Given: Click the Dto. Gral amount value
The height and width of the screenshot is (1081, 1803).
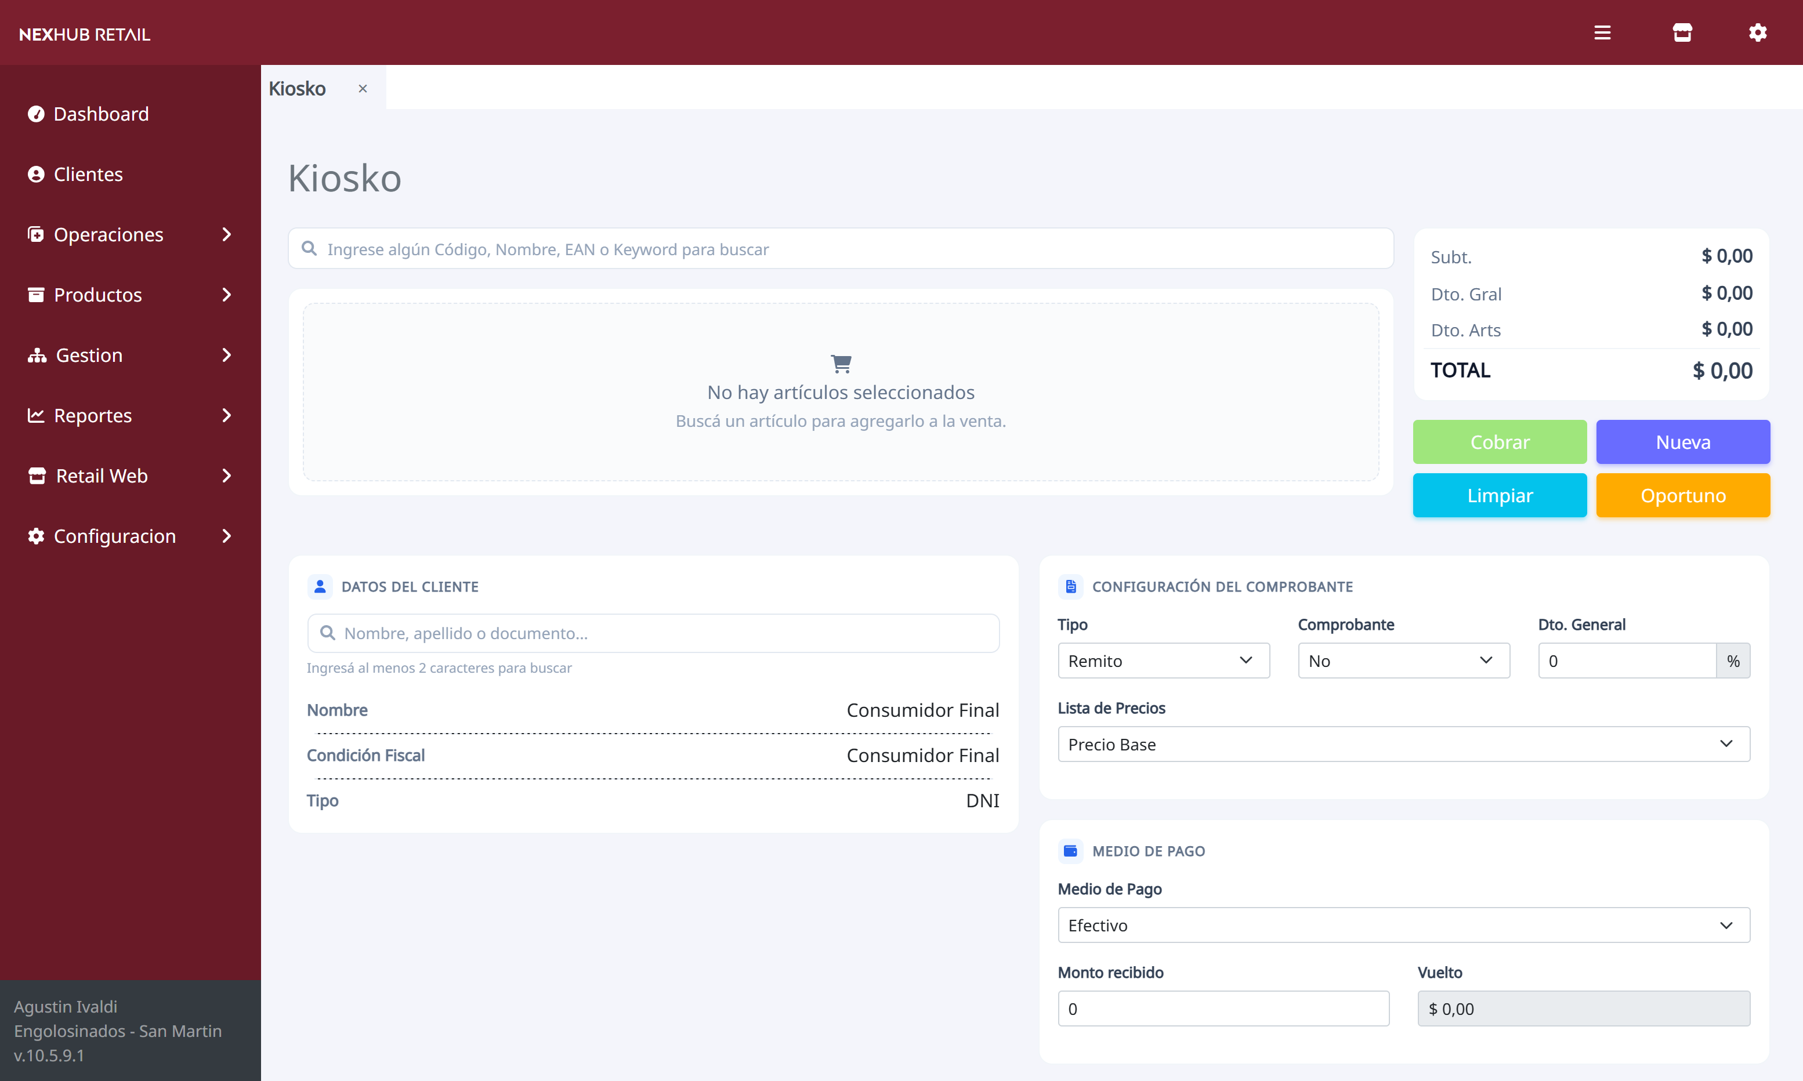Looking at the screenshot, I should [1726, 293].
